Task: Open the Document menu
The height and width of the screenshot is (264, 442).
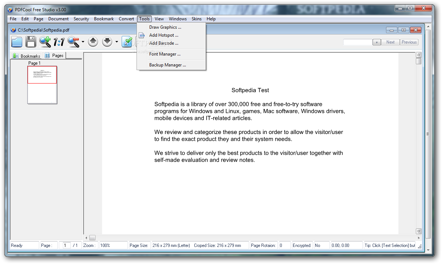Action: coord(58,19)
